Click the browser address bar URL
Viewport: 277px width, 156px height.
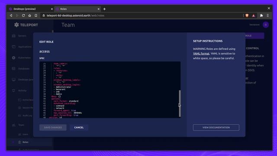pyautogui.click(x=75, y=16)
